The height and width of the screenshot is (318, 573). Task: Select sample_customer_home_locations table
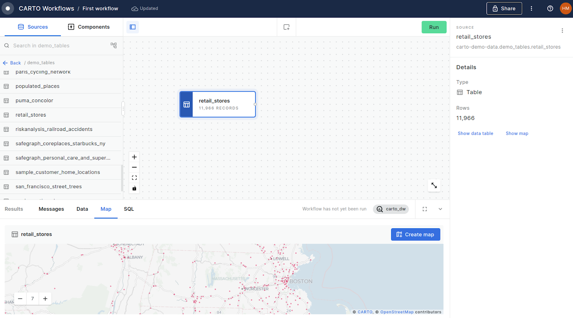tap(61, 172)
